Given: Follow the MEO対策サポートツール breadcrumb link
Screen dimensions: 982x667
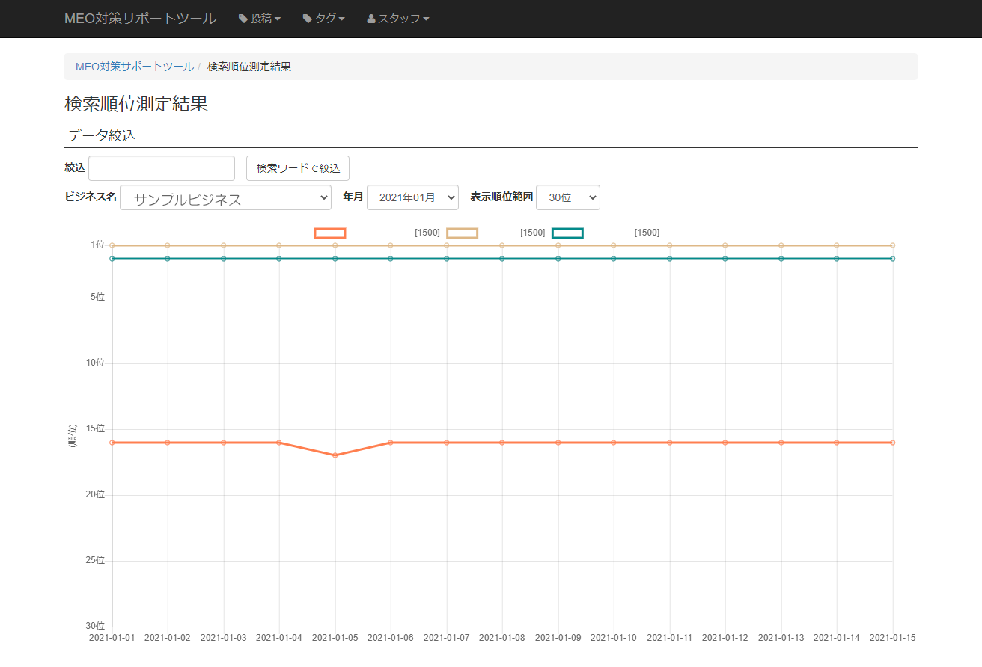Looking at the screenshot, I should click(134, 67).
